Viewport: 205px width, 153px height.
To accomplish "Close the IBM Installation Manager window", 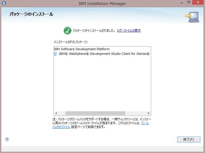I will pos(198,2).
